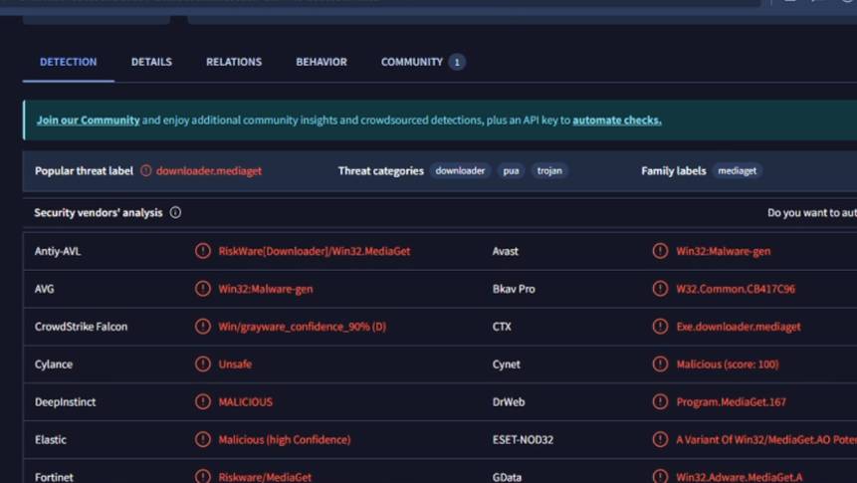Select the downloader category tag
This screenshot has width=857, height=483.
click(460, 170)
